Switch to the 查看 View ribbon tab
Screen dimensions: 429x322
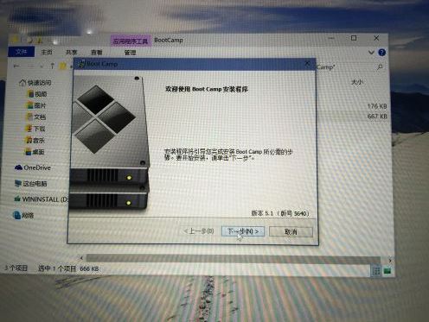click(x=97, y=53)
